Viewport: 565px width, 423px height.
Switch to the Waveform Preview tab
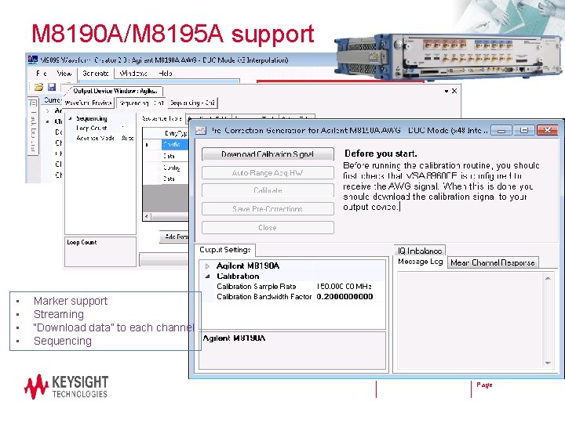point(88,103)
